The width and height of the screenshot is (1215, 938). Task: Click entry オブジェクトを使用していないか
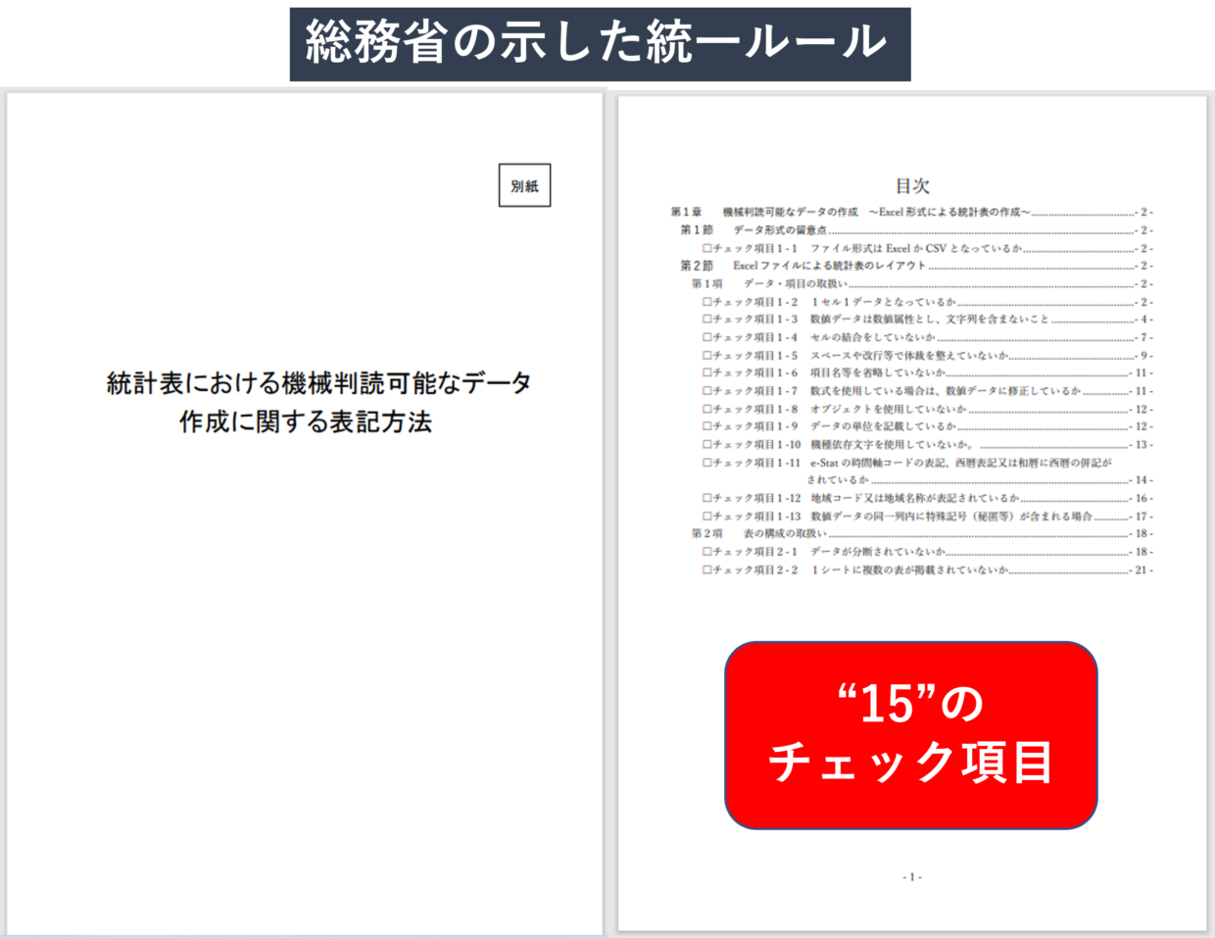pos(888,409)
